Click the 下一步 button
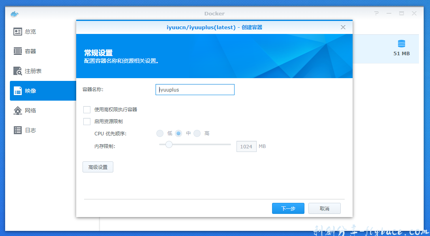This screenshot has height=236, width=430. pyautogui.click(x=288, y=208)
